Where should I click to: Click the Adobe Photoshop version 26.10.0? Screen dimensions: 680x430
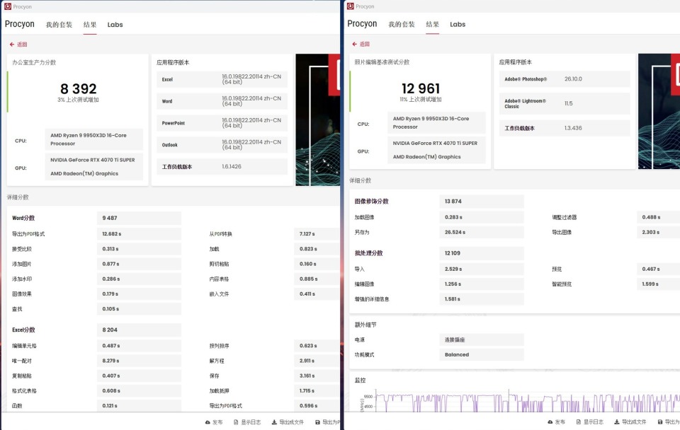pyautogui.click(x=573, y=79)
